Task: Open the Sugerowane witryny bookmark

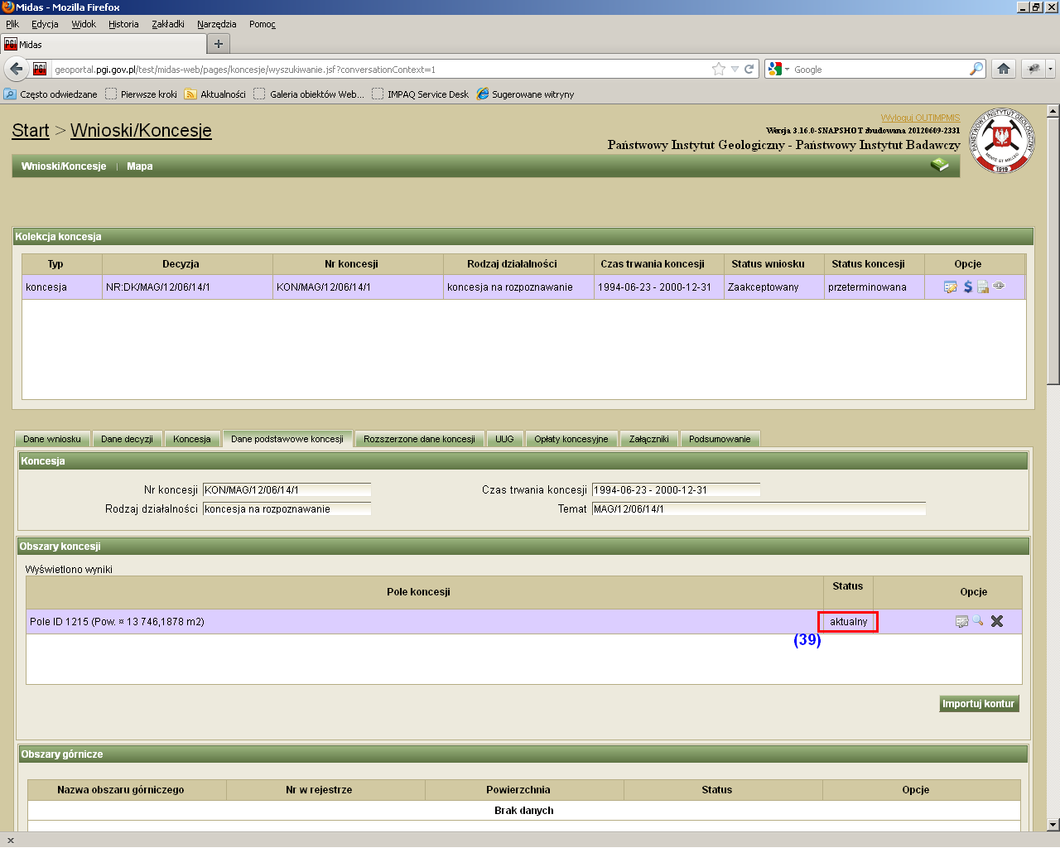Action: (526, 94)
